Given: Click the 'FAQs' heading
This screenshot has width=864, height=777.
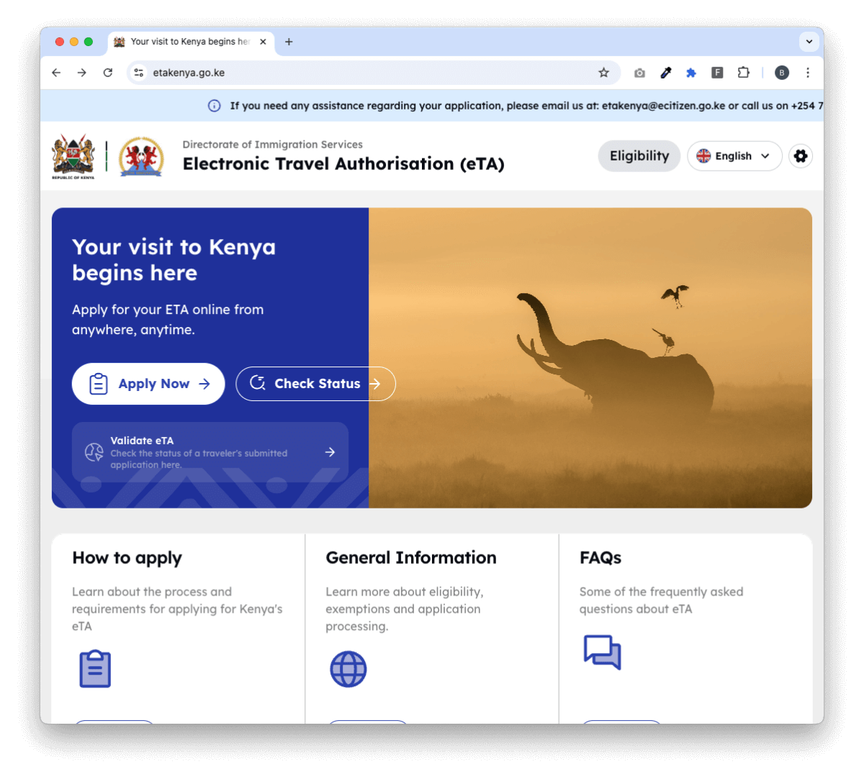Looking at the screenshot, I should (x=600, y=558).
